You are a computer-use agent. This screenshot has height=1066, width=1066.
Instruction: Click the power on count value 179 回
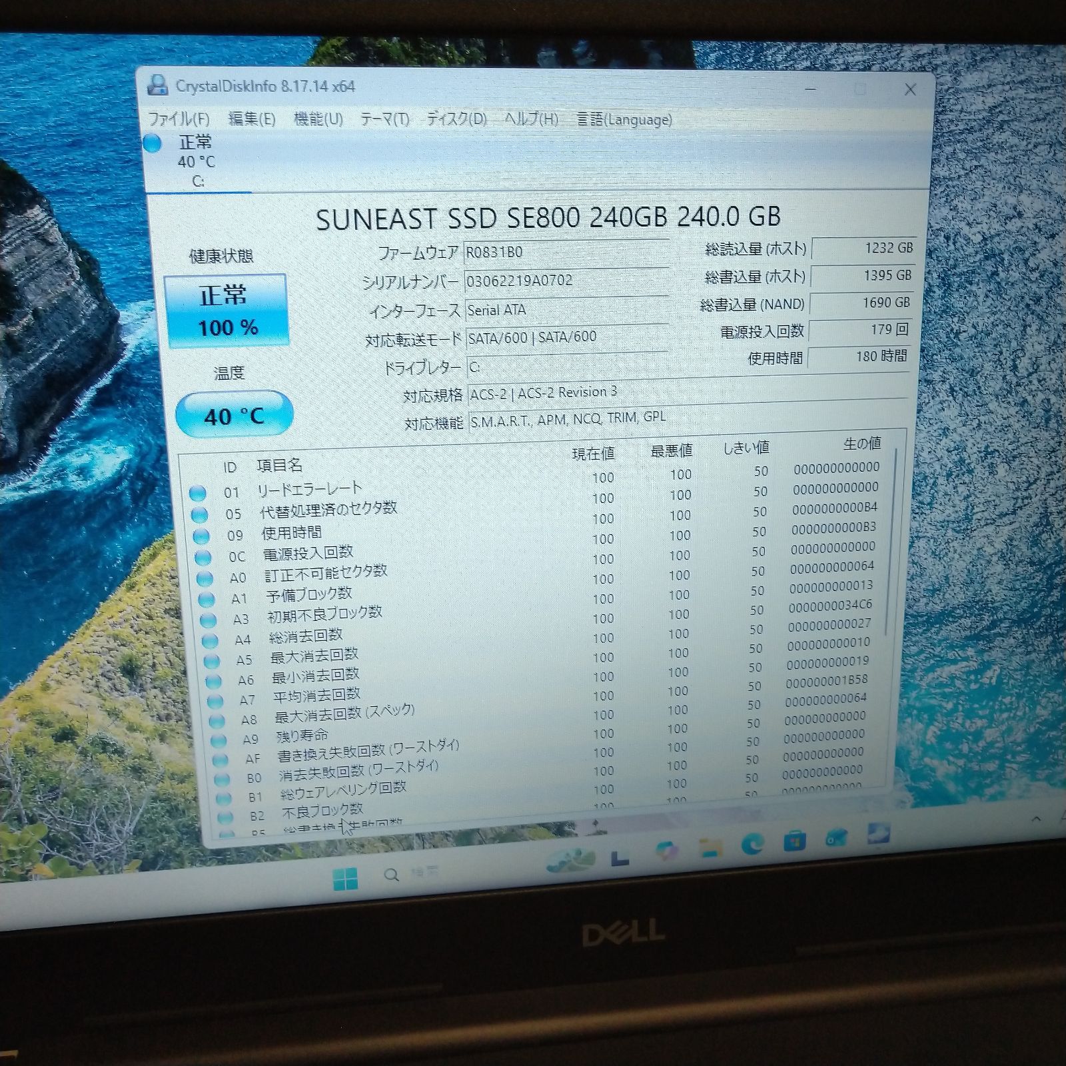pos(859,330)
